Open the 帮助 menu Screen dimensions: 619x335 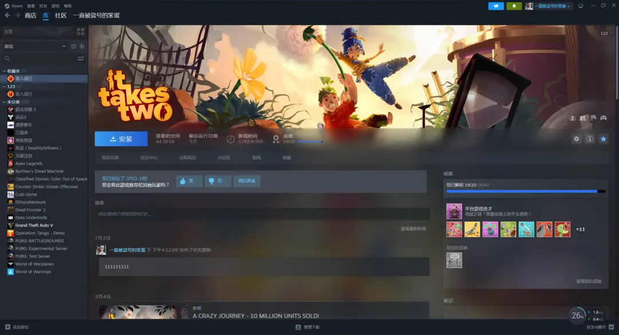click(x=68, y=6)
